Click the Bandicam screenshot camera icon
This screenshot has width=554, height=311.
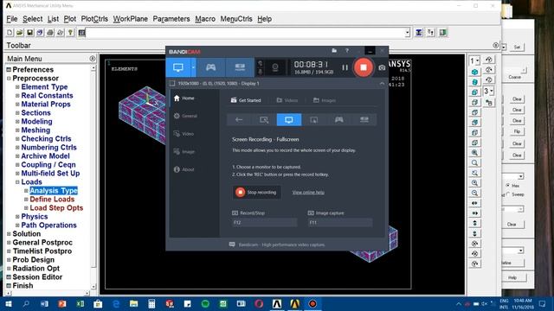click(382, 67)
